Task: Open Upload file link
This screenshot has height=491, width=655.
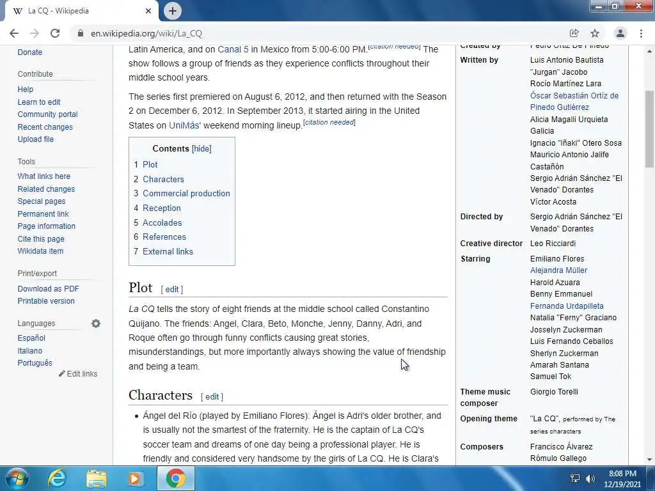Action: click(36, 139)
